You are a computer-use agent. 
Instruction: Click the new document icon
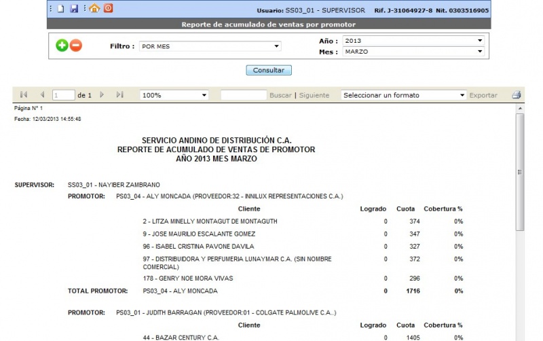[60, 8]
